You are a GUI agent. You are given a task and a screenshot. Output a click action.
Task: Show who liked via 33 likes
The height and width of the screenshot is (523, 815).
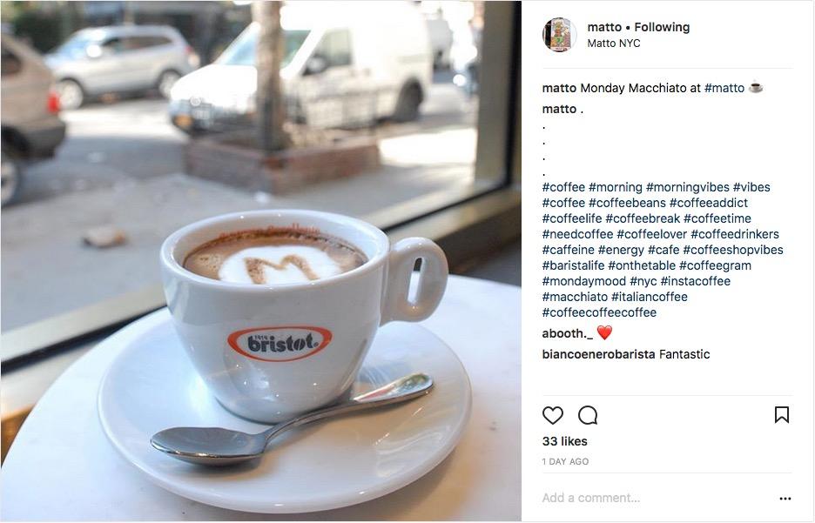564,441
